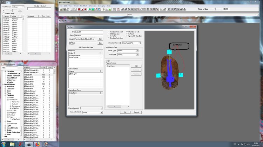Click the Save floppy disk toolbar icon
The image size is (263, 147).
pos(65,9)
